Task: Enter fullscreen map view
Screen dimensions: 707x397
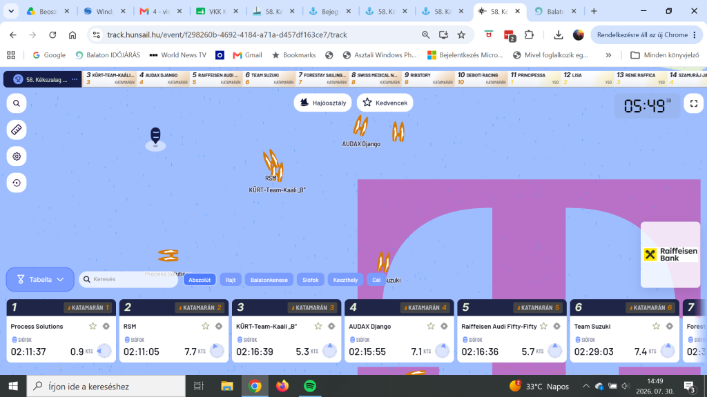Action: [x=693, y=104]
